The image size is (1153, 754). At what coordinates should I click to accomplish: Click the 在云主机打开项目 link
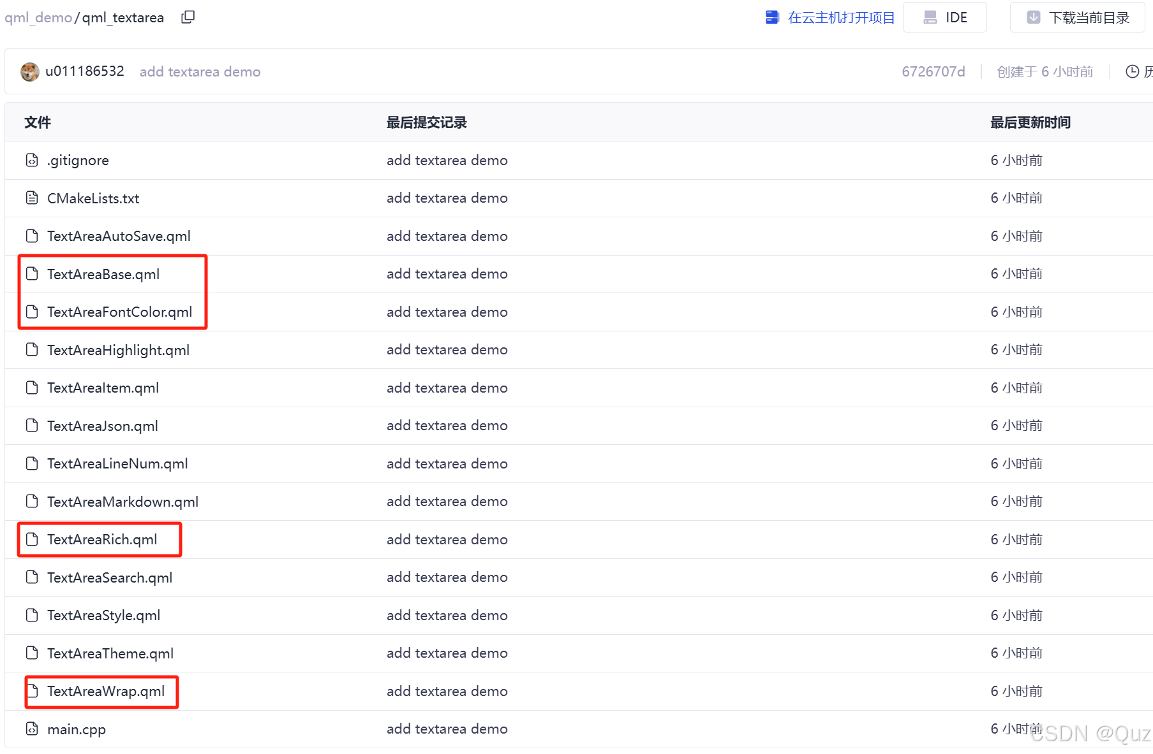841,17
